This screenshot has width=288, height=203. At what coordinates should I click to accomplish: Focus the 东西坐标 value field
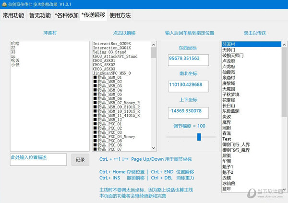coord(188,60)
